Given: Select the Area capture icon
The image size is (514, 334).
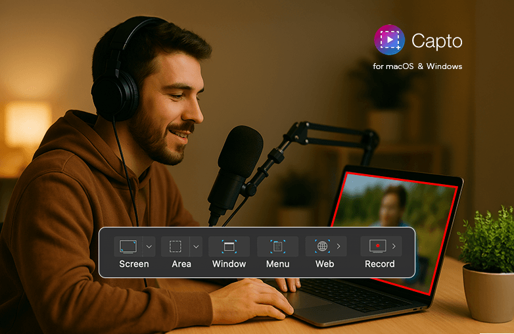Looking at the screenshot, I should pos(175,247).
